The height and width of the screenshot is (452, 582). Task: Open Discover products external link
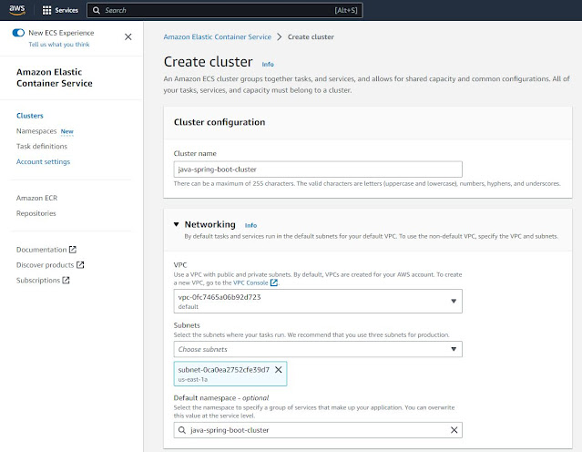point(50,265)
